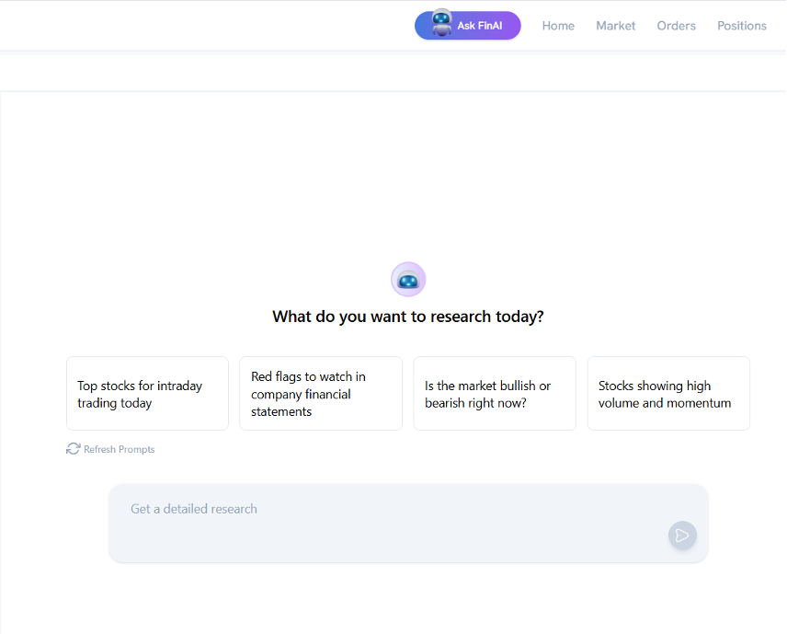Open the Market section
Image resolution: width=787 pixels, height=634 pixels.
click(x=615, y=26)
